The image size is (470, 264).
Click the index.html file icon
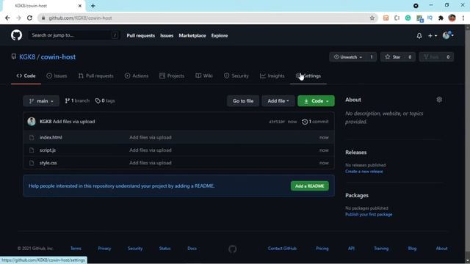[x=32, y=137]
